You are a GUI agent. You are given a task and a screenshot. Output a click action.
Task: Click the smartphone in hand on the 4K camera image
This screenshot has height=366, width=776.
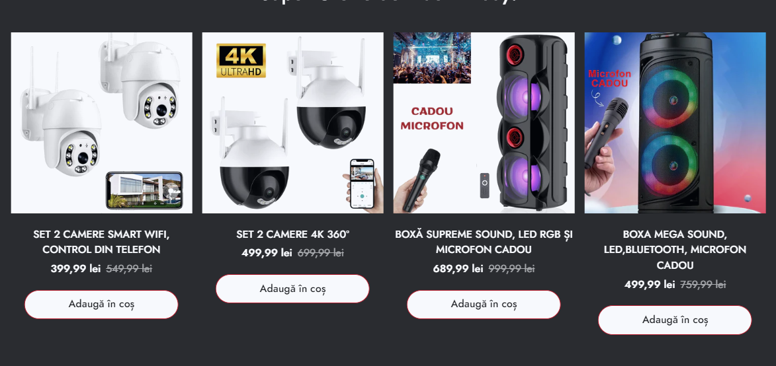362,184
